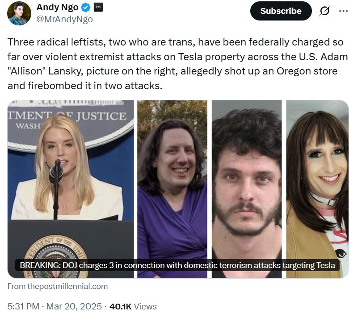Click the blue verified checkmark badge

[x=85, y=8]
